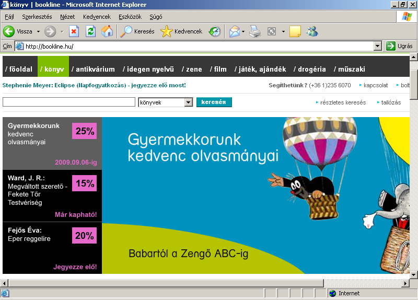Screen dimensions: 418x300
Task: Click the Windows flag logo
Action: click(x=407, y=17)
